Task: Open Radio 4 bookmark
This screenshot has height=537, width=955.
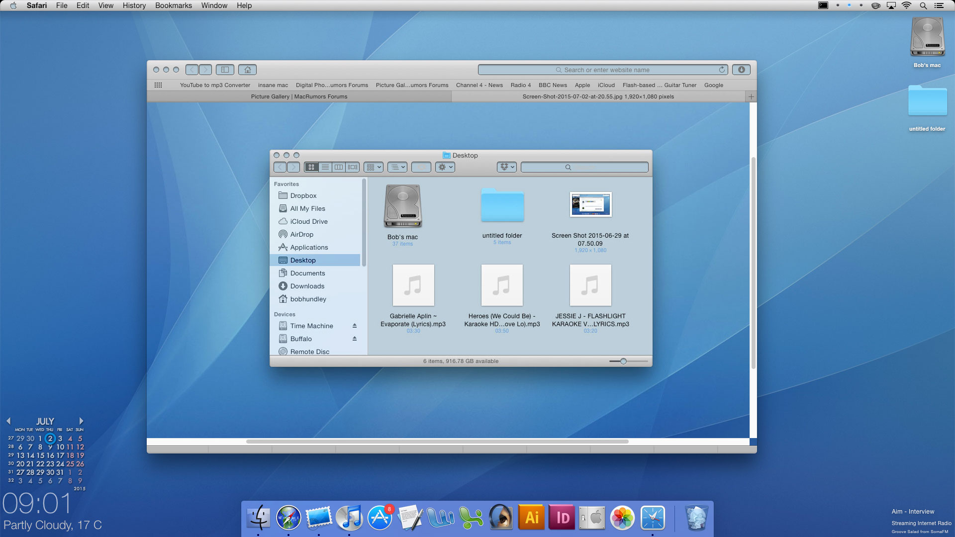Action: (x=521, y=85)
